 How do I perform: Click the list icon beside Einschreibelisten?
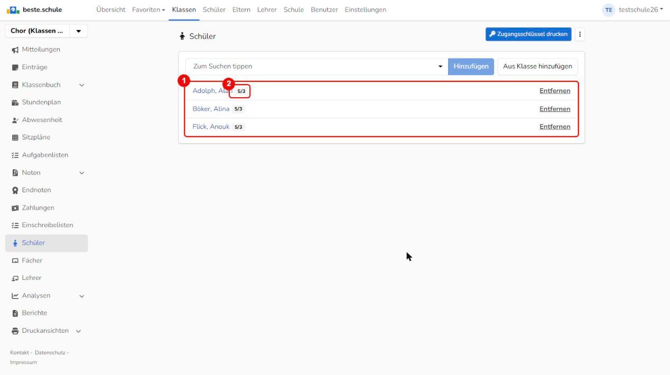14,225
